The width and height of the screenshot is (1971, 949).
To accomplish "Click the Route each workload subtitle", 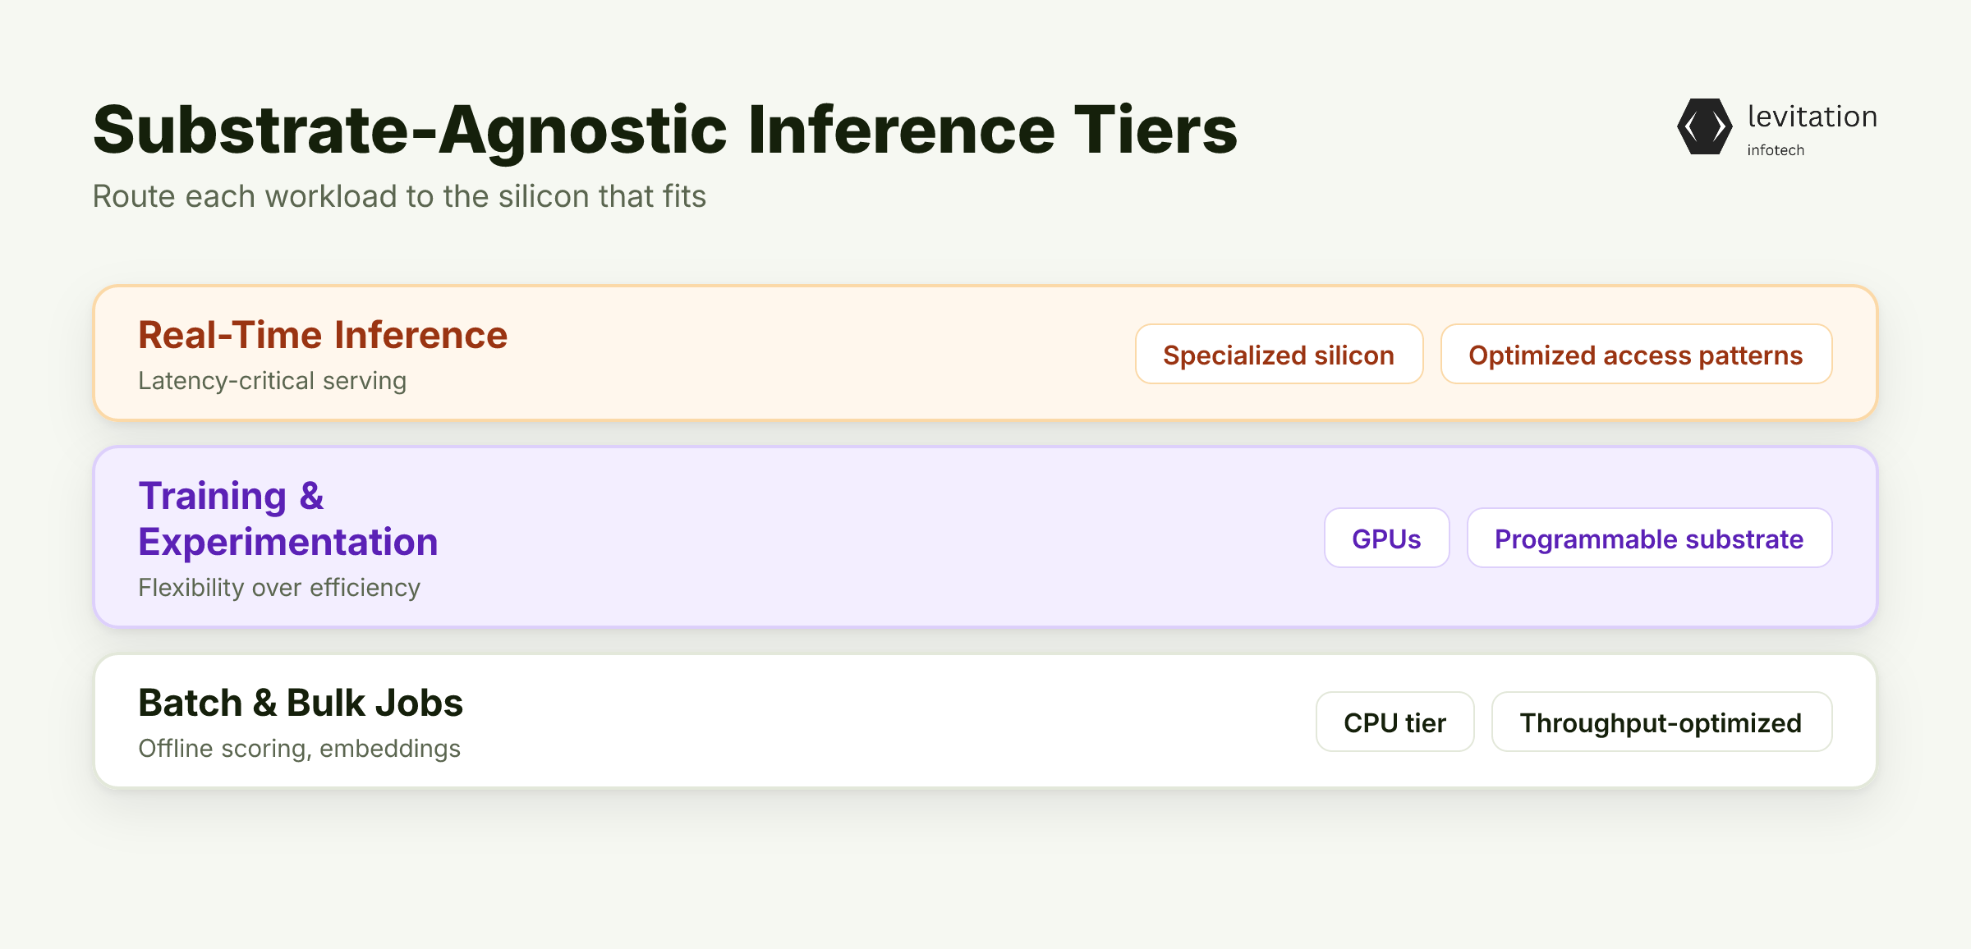I will coord(399,196).
